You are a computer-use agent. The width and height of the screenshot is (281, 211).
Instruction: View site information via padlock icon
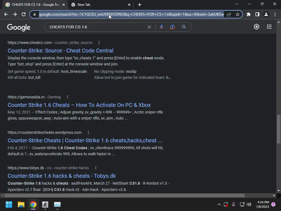35,14
